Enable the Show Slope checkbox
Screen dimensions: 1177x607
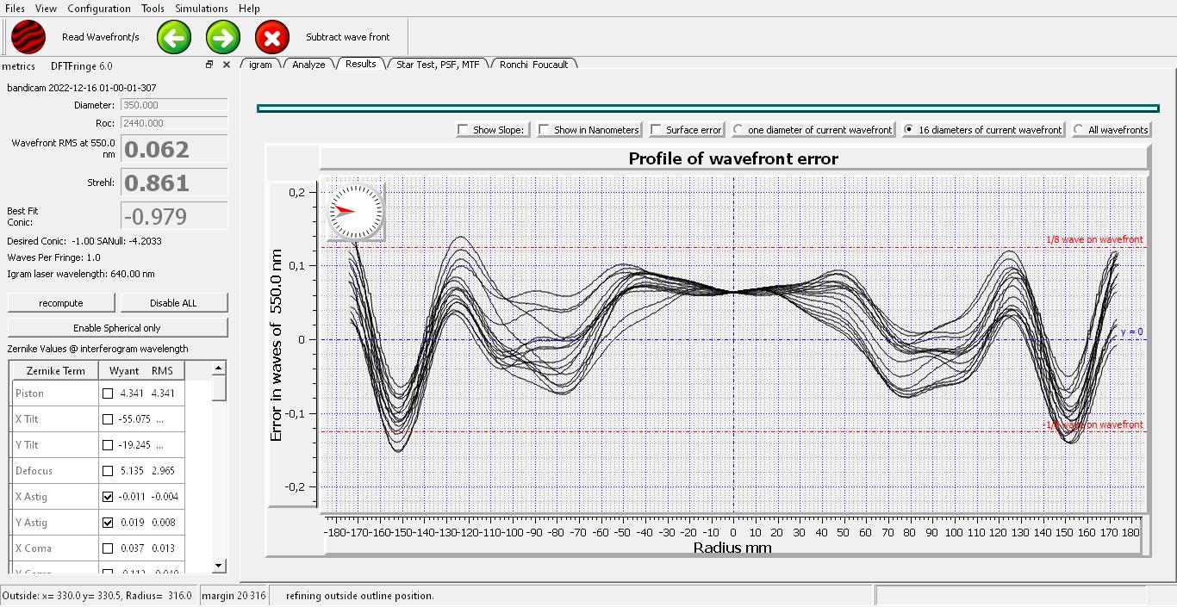[x=464, y=130]
